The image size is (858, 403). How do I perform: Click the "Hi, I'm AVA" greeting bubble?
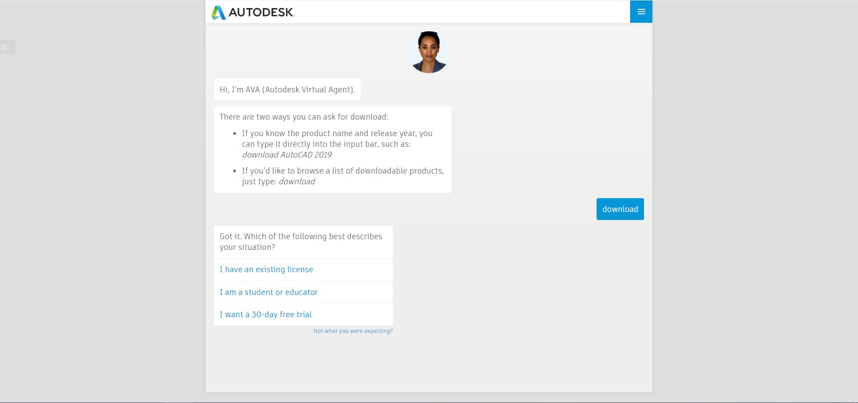tap(287, 90)
